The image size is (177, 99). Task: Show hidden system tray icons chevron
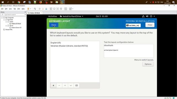pyautogui.click(x=150, y=2)
